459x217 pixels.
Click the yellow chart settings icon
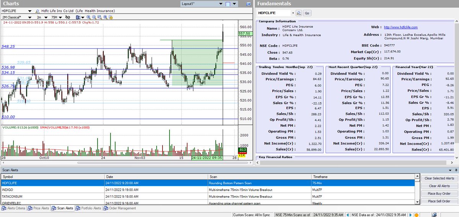[x=110, y=17]
